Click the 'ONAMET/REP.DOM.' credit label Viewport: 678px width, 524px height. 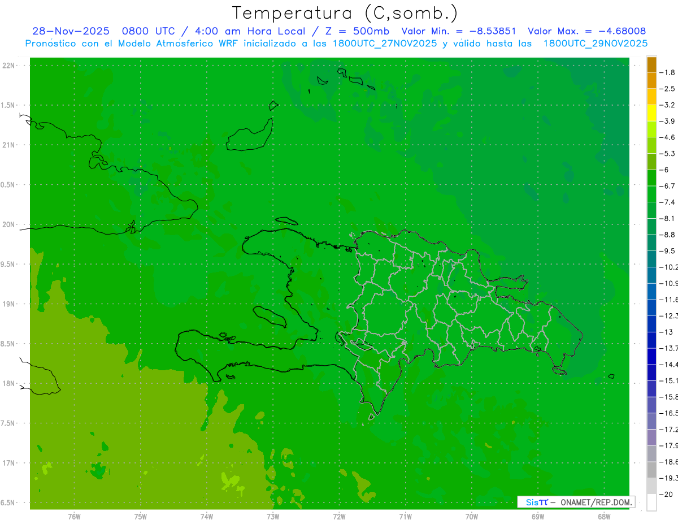[595, 502]
